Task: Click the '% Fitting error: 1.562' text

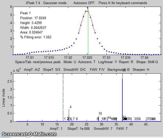Action: 36,37
